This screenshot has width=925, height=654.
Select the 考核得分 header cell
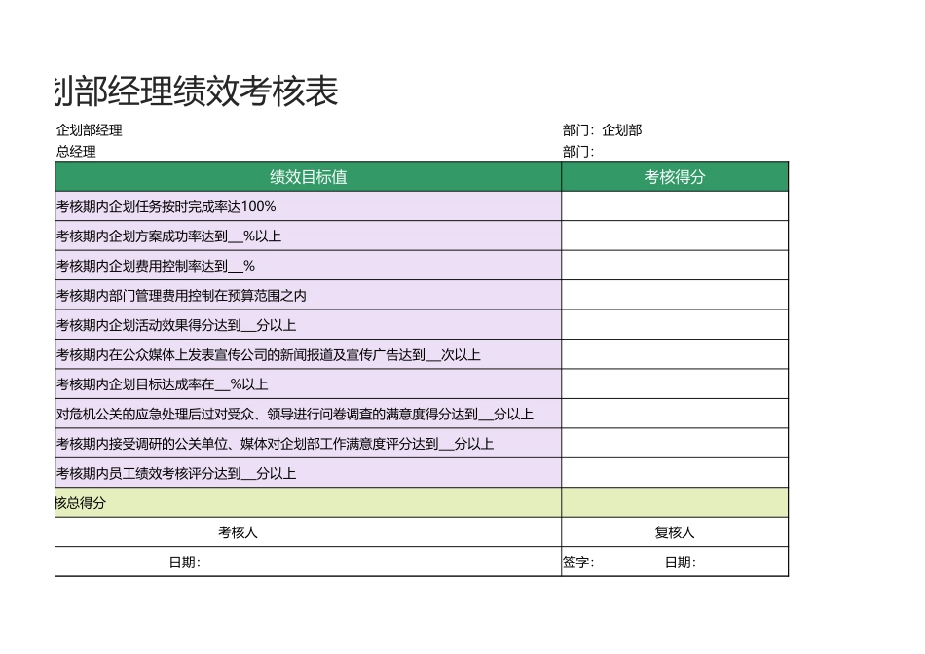pyautogui.click(x=672, y=177)
